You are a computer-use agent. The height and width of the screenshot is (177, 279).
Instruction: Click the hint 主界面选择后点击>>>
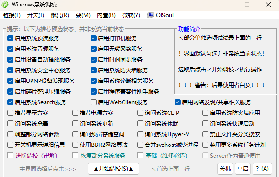coord(48,169)
